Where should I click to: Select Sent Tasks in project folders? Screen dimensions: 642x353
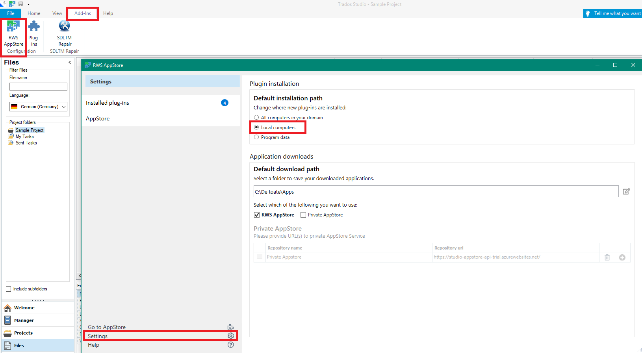(x=26, y=143)
